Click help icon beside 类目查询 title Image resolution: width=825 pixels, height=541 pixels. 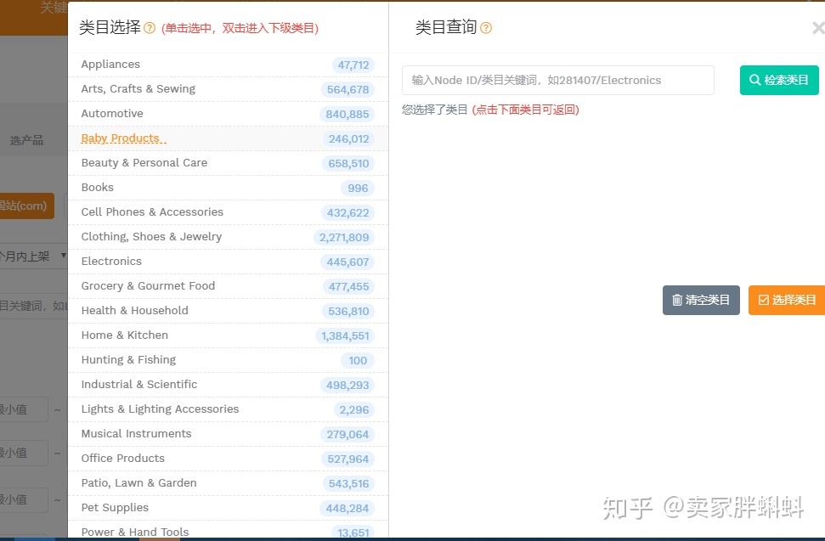tap(486, 28)
